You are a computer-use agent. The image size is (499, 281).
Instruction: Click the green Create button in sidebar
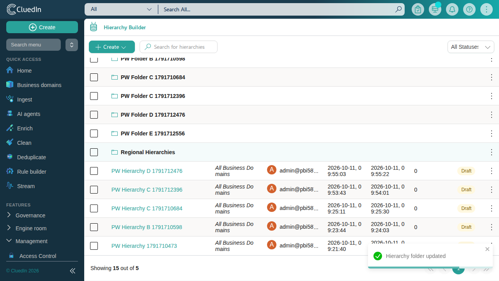(42, 27)
